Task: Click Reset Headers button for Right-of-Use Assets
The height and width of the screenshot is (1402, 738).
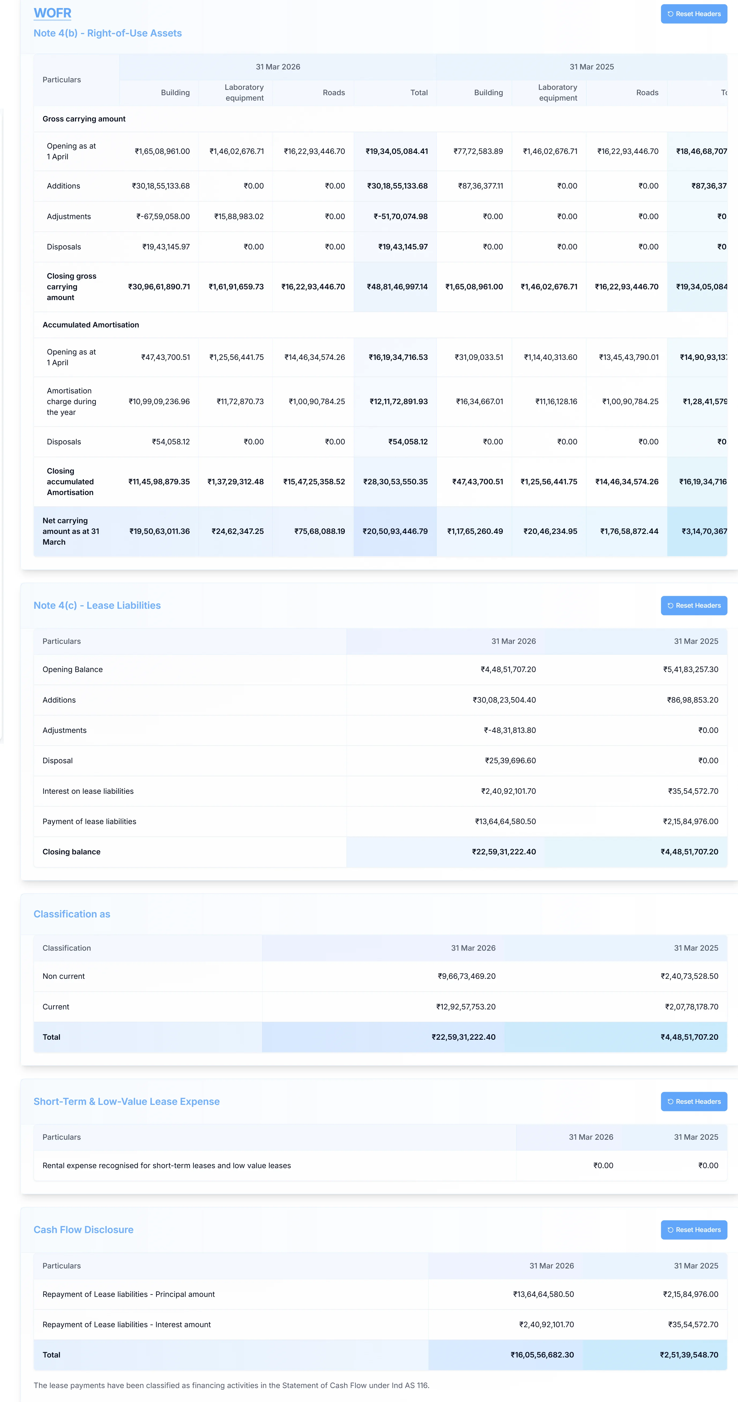Action: pos(694,14)
